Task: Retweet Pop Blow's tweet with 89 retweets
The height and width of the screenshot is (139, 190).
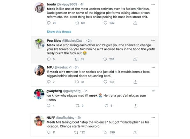Action: coord(77,59)
